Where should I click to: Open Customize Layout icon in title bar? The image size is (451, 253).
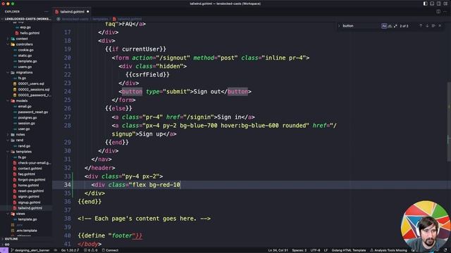pyautogui.click(x=445, y=4)
